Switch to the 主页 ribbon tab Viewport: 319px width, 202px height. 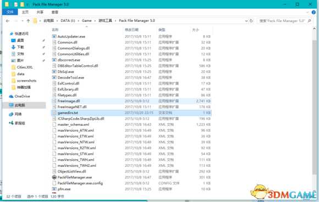[x=25, y=12]
